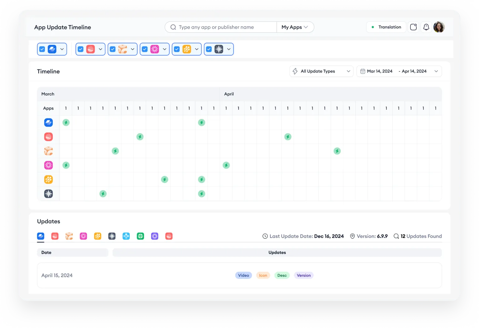
Task: Uncheck the red app filter checkbox
Action: click(x=80, y=49)
